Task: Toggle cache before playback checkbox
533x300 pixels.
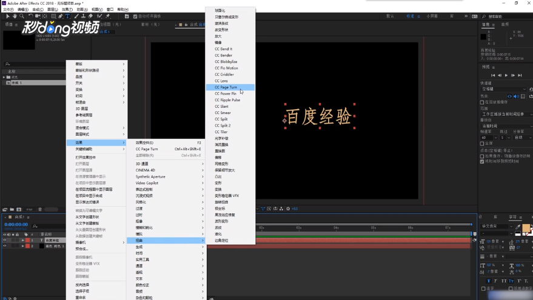Action: pyautogui.click(x=482, y=102)
